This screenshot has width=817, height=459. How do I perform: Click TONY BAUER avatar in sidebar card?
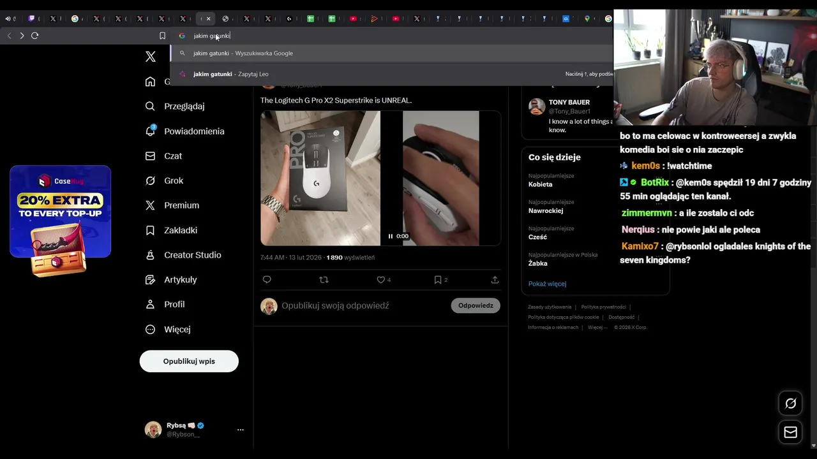pos(537,106)
